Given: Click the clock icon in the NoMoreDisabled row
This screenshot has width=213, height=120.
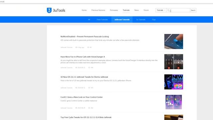Looking at the screenshot, I should (x=76, y=47).
